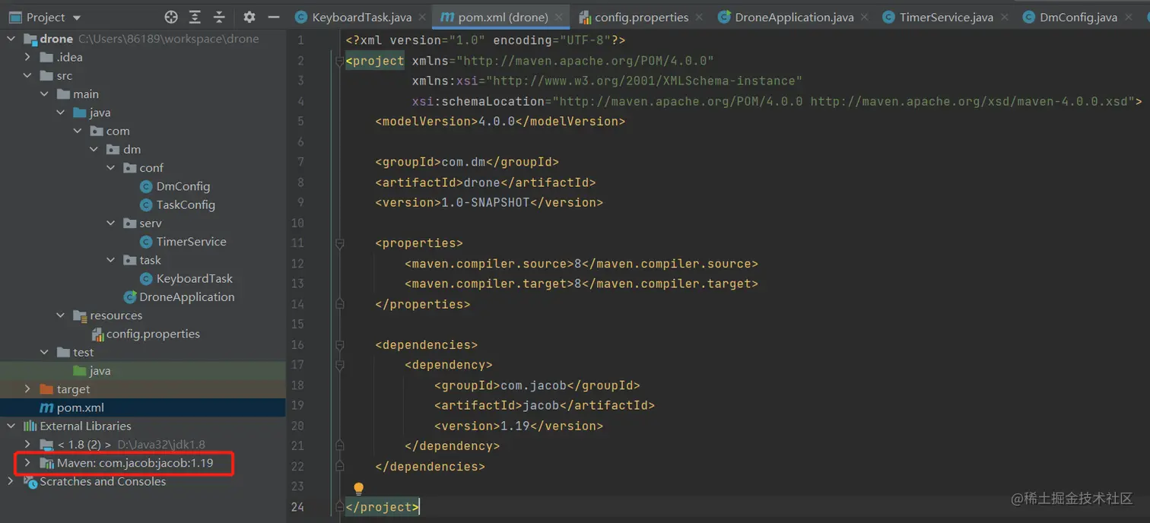Screen dimensions: 1150x523
Task: Close the pom.xml (drone) tab
Action: tap(559, 17)
